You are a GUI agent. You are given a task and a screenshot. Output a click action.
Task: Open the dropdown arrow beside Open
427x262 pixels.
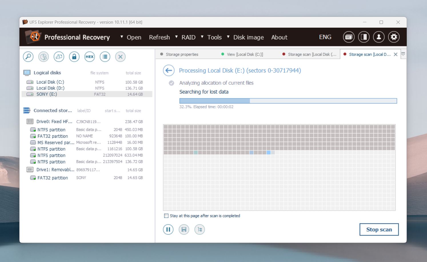122,37
